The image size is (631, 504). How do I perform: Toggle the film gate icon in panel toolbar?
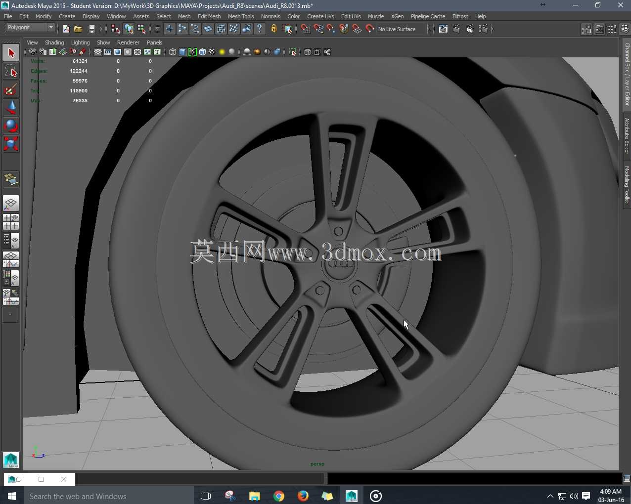(108, 52)
